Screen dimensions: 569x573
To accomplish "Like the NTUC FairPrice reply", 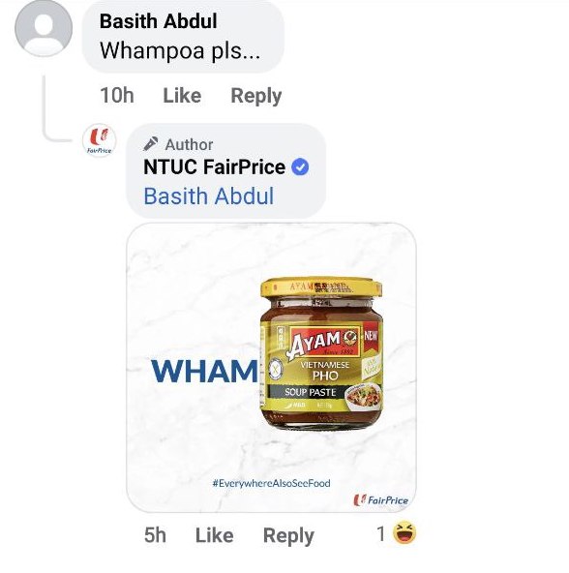I will [x=215, y=535].
